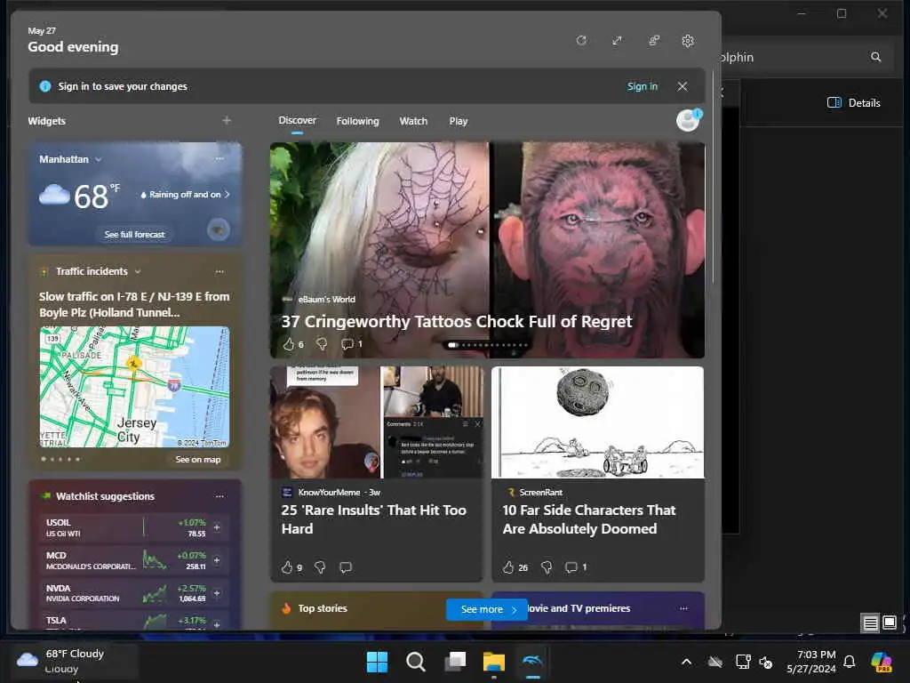
Task: Open widgets settings gear
Action: click(688, 41)
